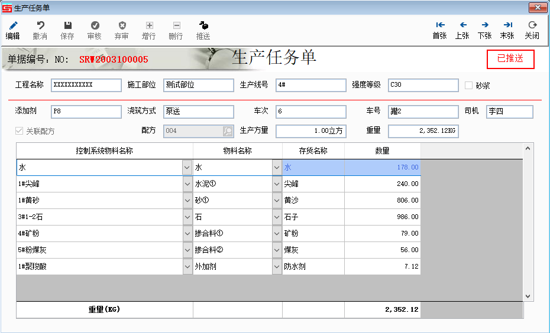Click the 推送 push icon
This screenshot has height=333, width=550.
click(203, 25)
